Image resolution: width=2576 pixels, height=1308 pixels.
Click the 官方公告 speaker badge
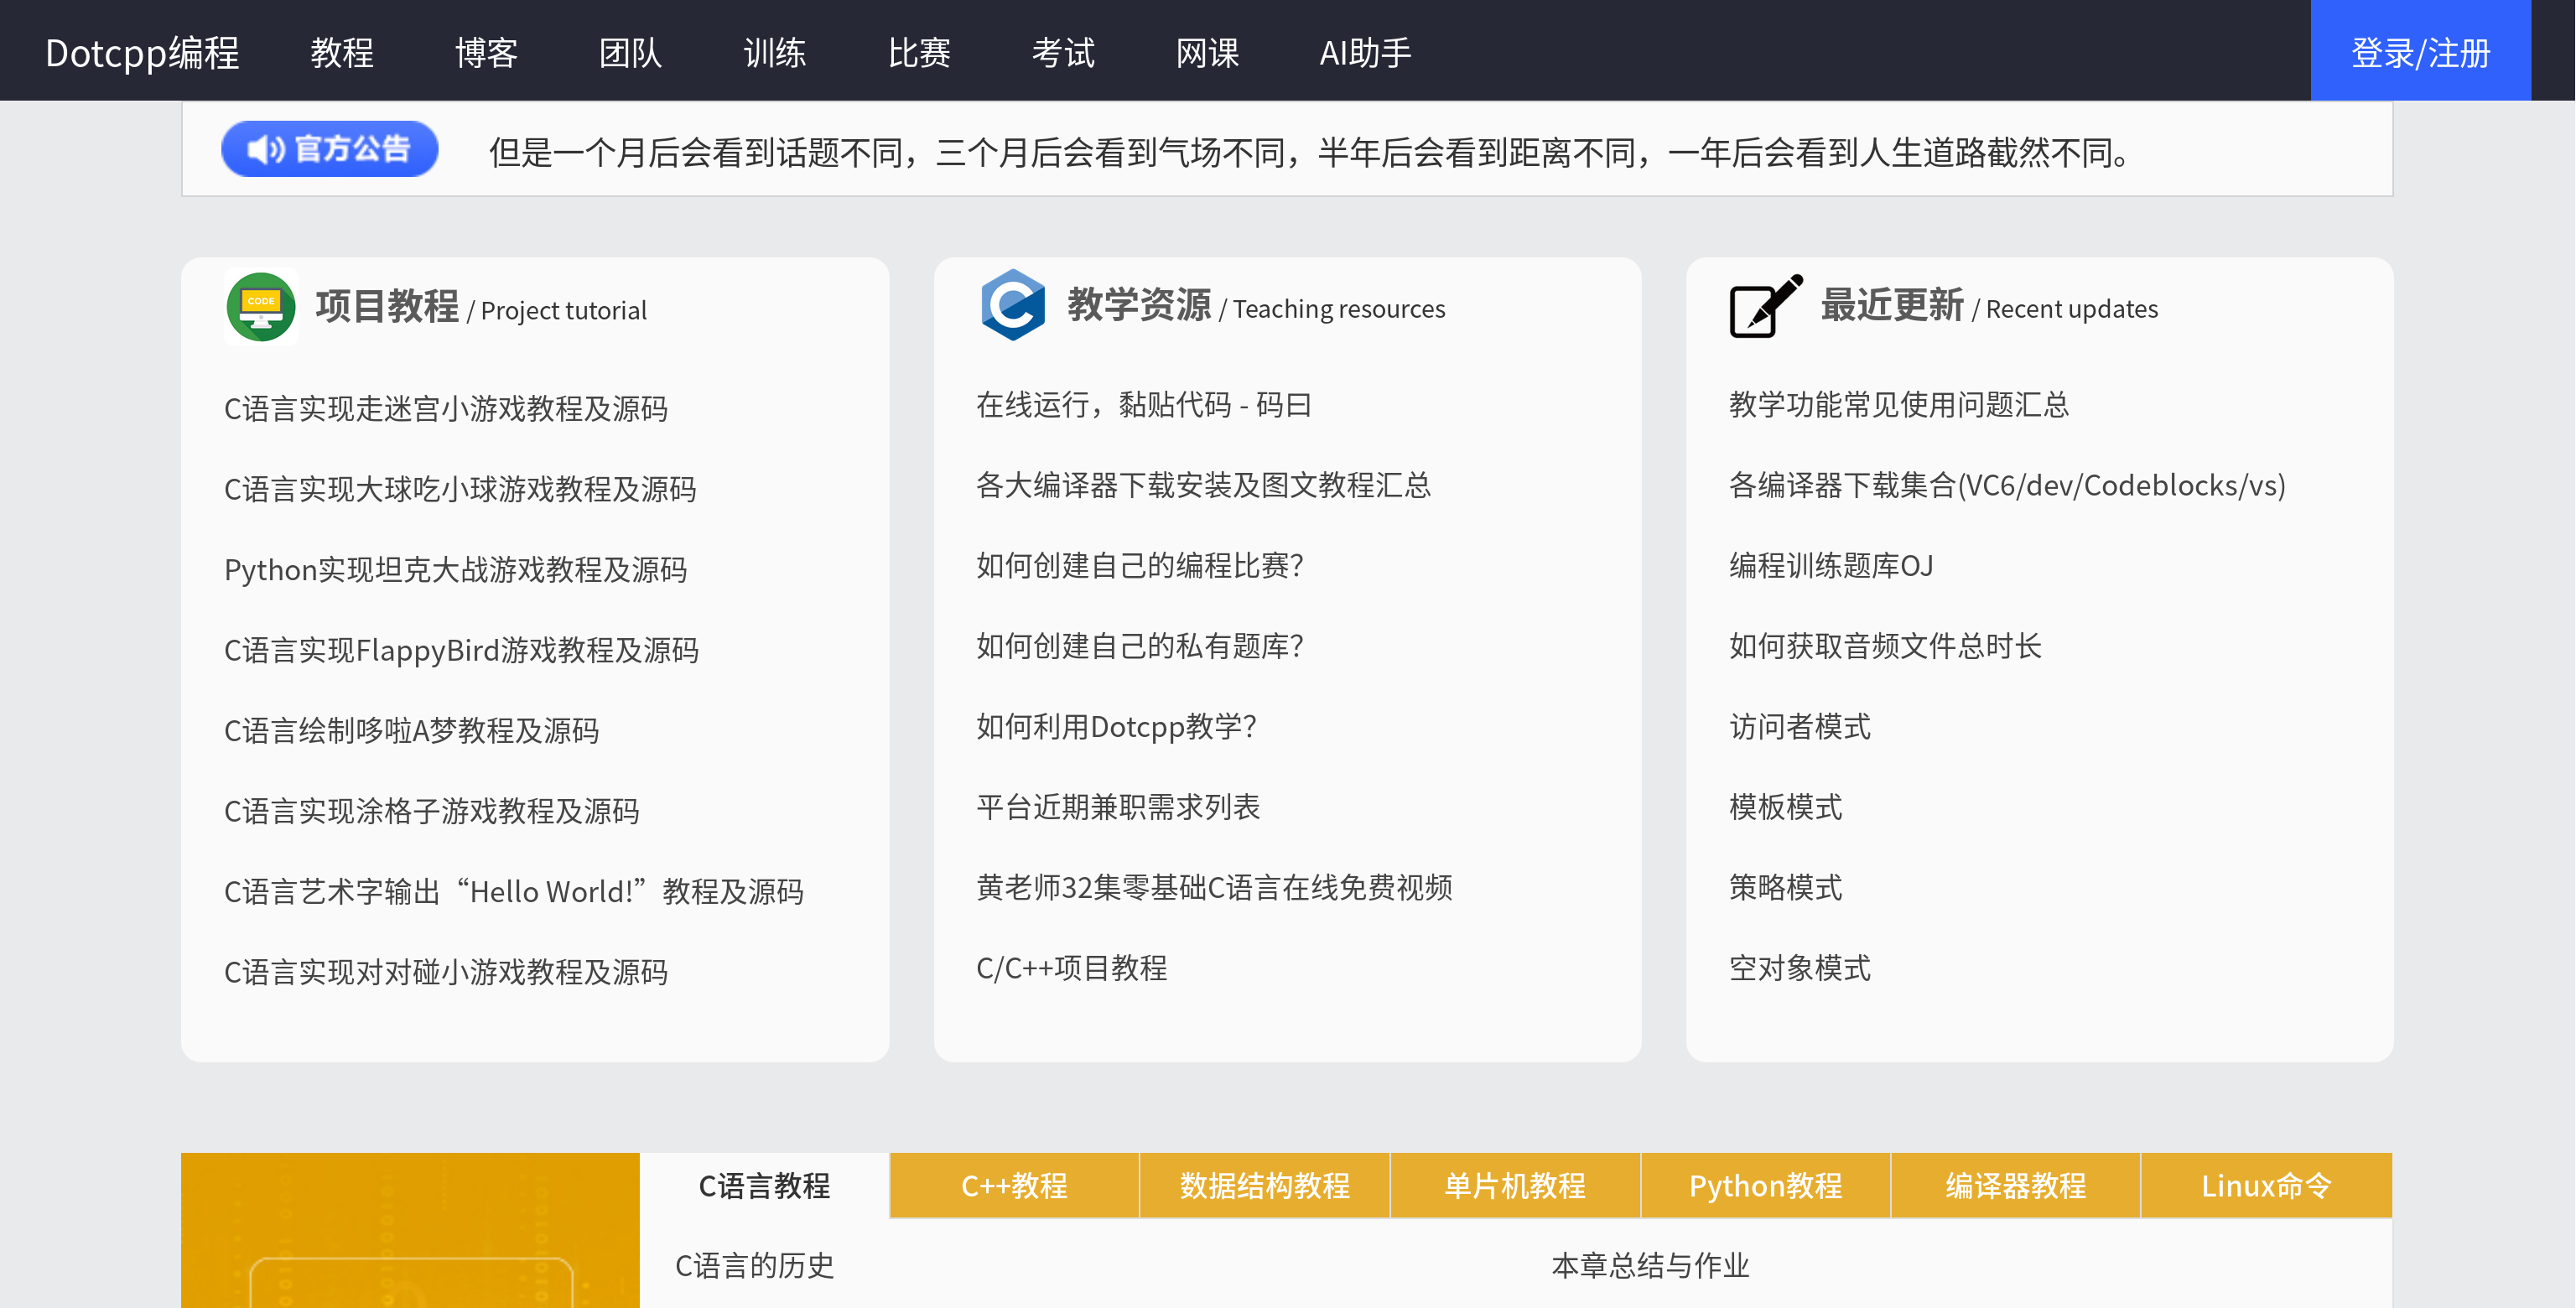click(x=329, y=149)
